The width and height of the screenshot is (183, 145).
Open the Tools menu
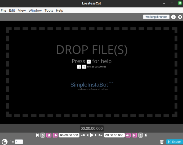[x=49, y=11]
